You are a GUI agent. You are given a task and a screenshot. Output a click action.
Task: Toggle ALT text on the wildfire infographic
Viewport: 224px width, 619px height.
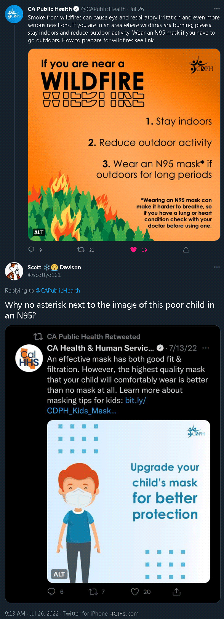pos(38,232)
